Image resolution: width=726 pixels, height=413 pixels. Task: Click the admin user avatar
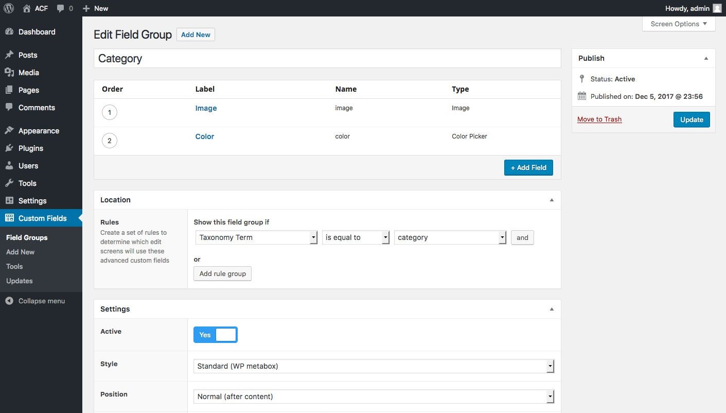[717, 8]
